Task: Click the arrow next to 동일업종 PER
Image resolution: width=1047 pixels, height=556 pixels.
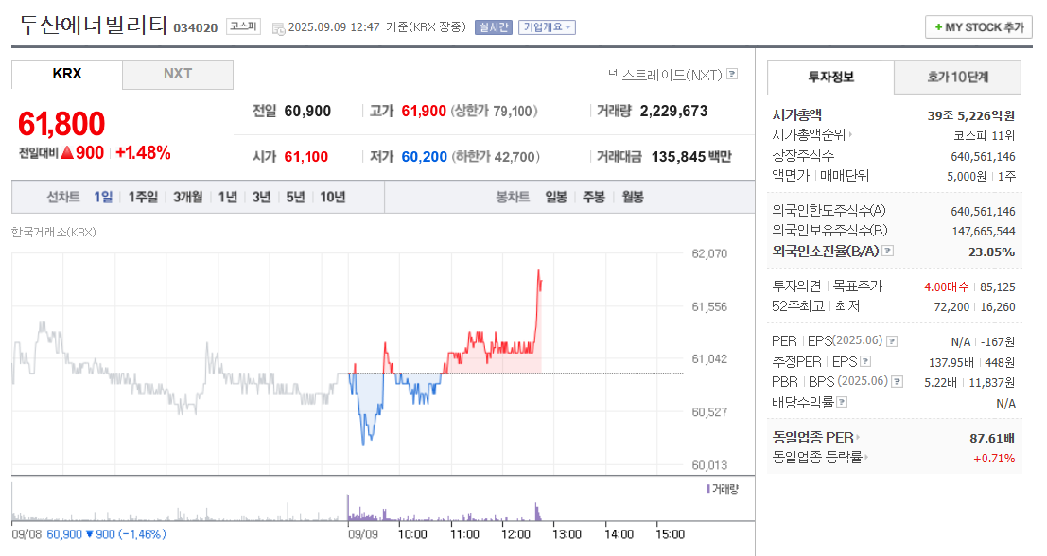Action: point(857,437)
